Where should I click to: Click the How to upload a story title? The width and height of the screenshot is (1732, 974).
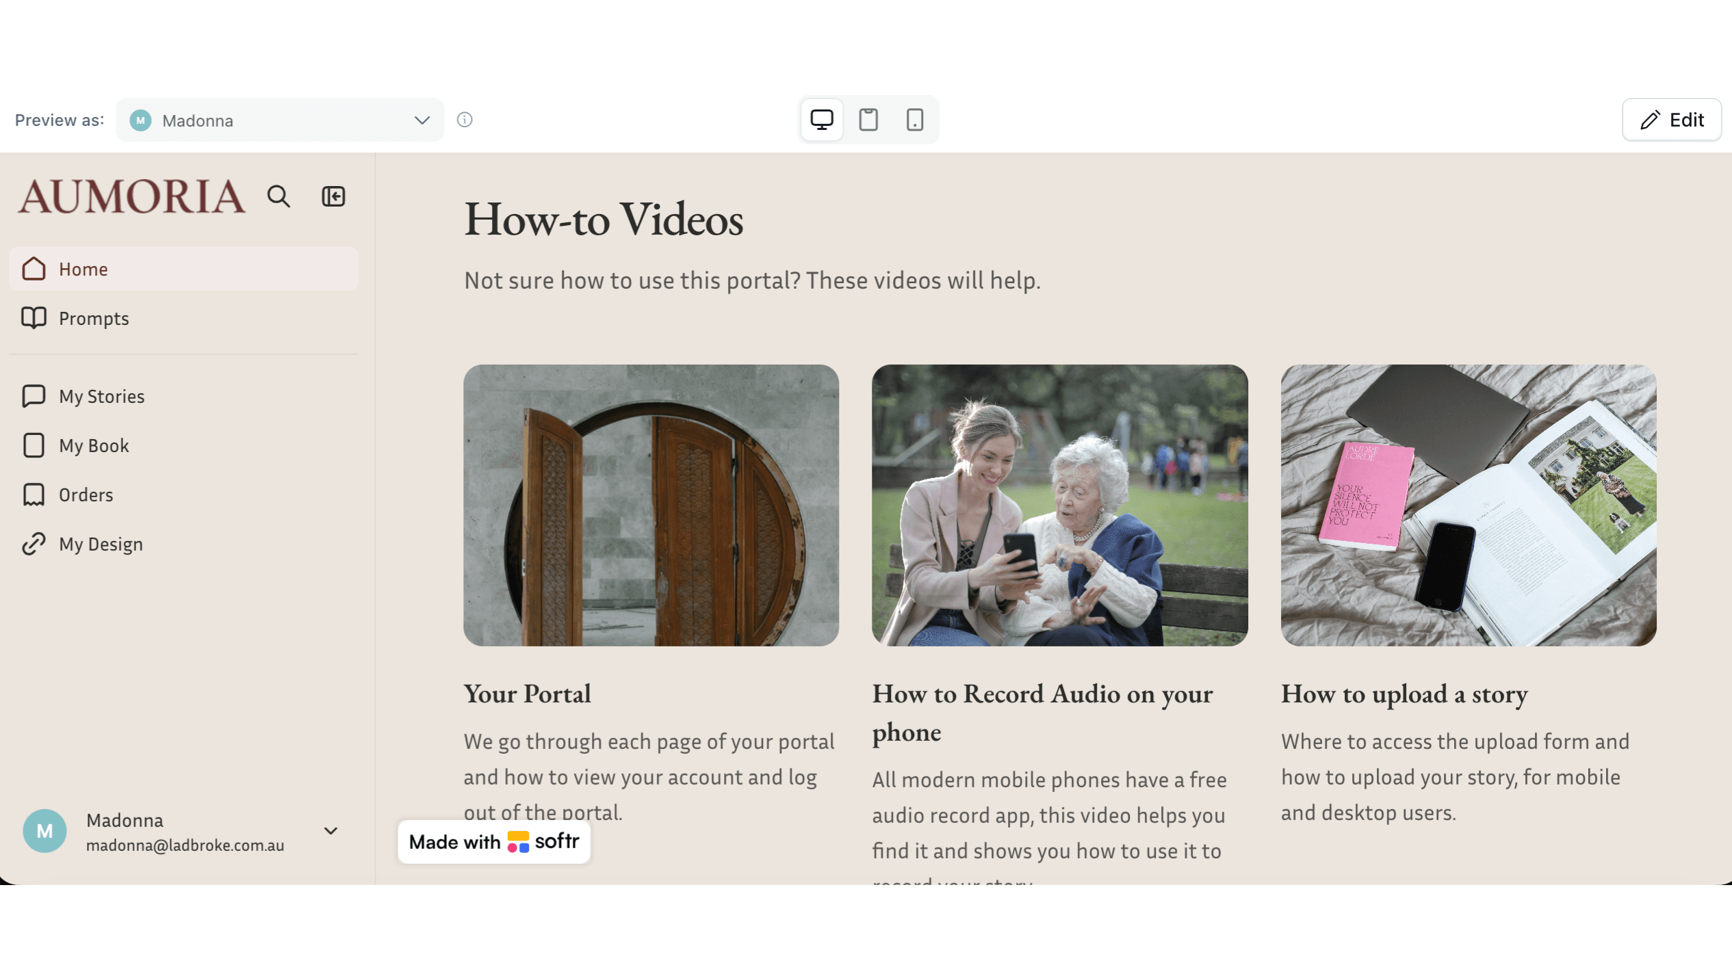tap(1404, 694)
